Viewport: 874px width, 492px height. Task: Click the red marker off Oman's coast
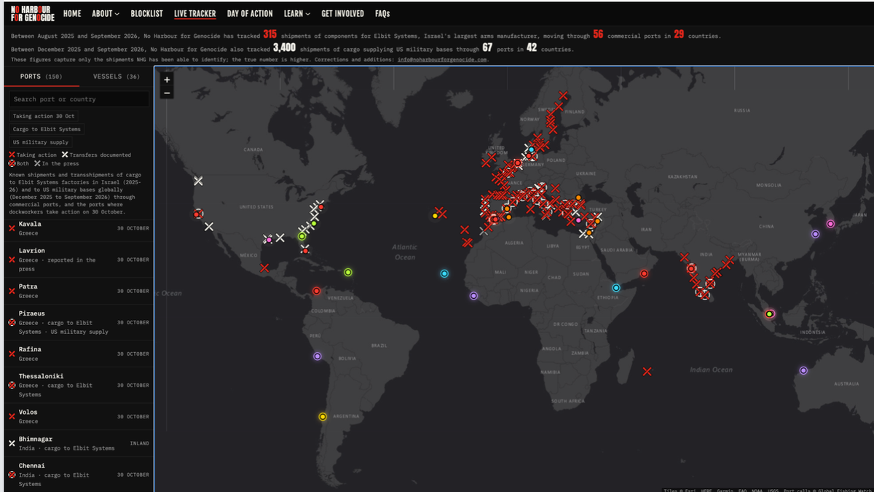click(x=644, y=274)
